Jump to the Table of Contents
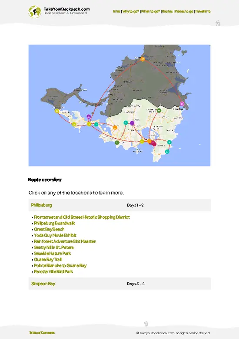The image size is (239, 339). pyautogui.click(x=42, y=333)
